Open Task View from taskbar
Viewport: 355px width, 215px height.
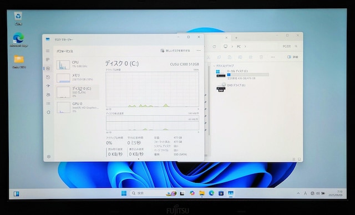tap(182, 193)
